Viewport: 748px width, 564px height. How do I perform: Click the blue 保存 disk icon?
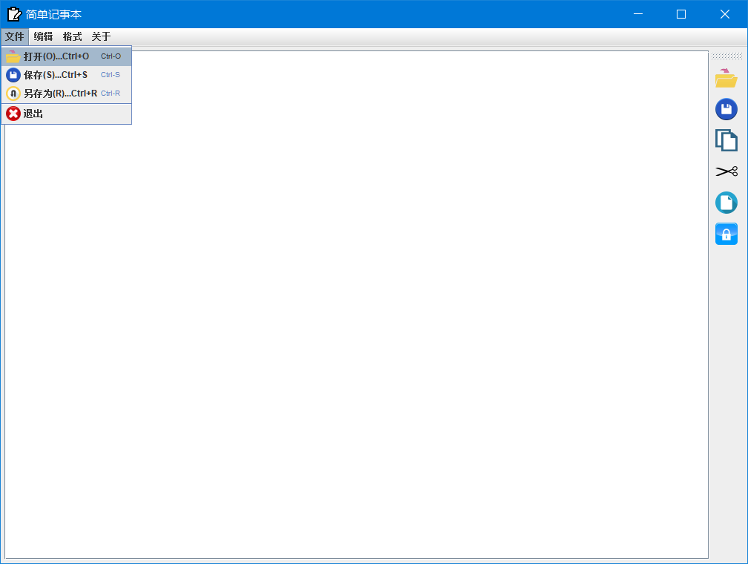(13, 74)
